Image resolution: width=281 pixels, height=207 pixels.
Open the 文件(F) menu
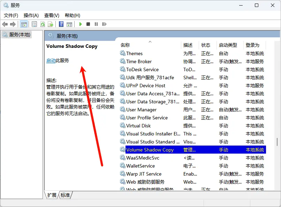point(11,15)
